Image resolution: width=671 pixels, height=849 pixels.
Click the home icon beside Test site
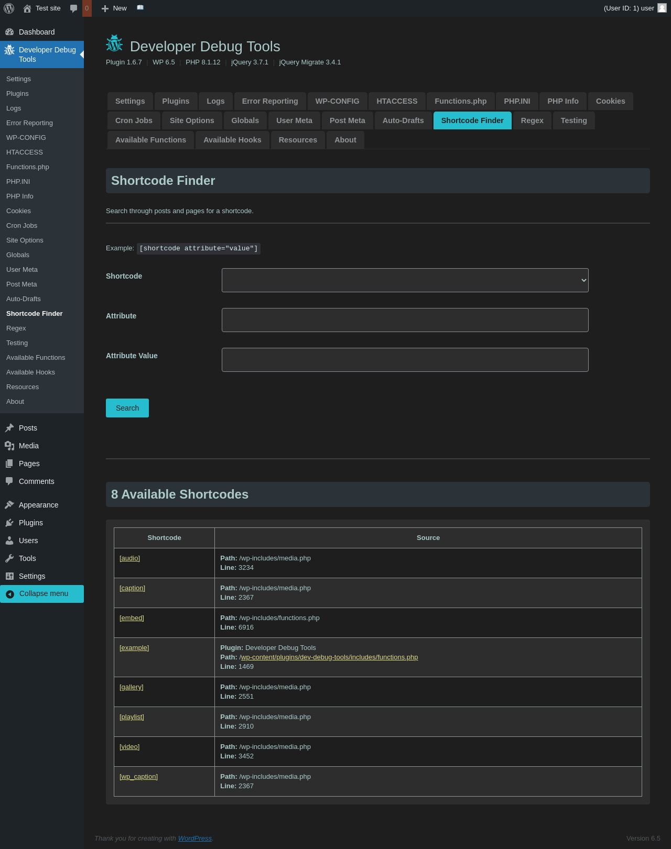(x=27, y=8)
